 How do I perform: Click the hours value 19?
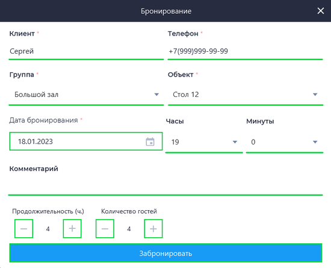point(175,142)
